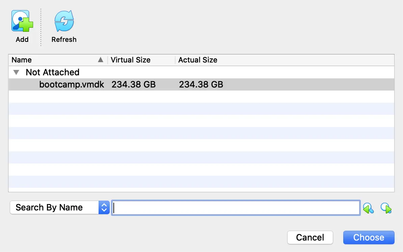Sort disks by Virtual Size column

[130, 60]
